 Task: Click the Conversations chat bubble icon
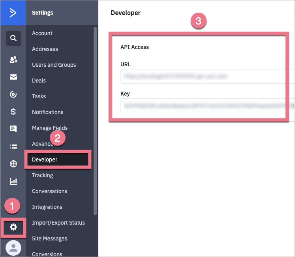coord(13,129)
